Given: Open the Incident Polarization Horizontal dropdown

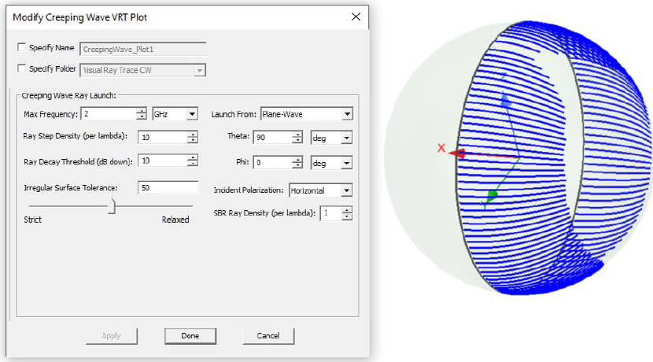Looking at the screenshot, I should coord(321,190).
